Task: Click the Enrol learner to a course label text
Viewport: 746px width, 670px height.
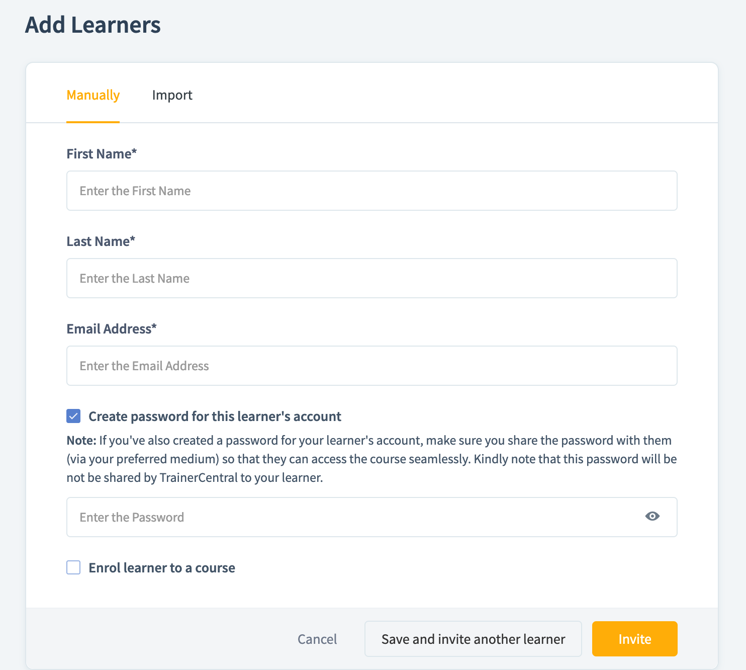Action: (x=162, y=568)
